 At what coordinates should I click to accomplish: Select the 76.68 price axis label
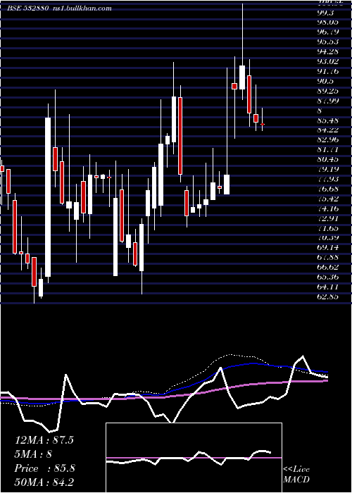point(328,189)
